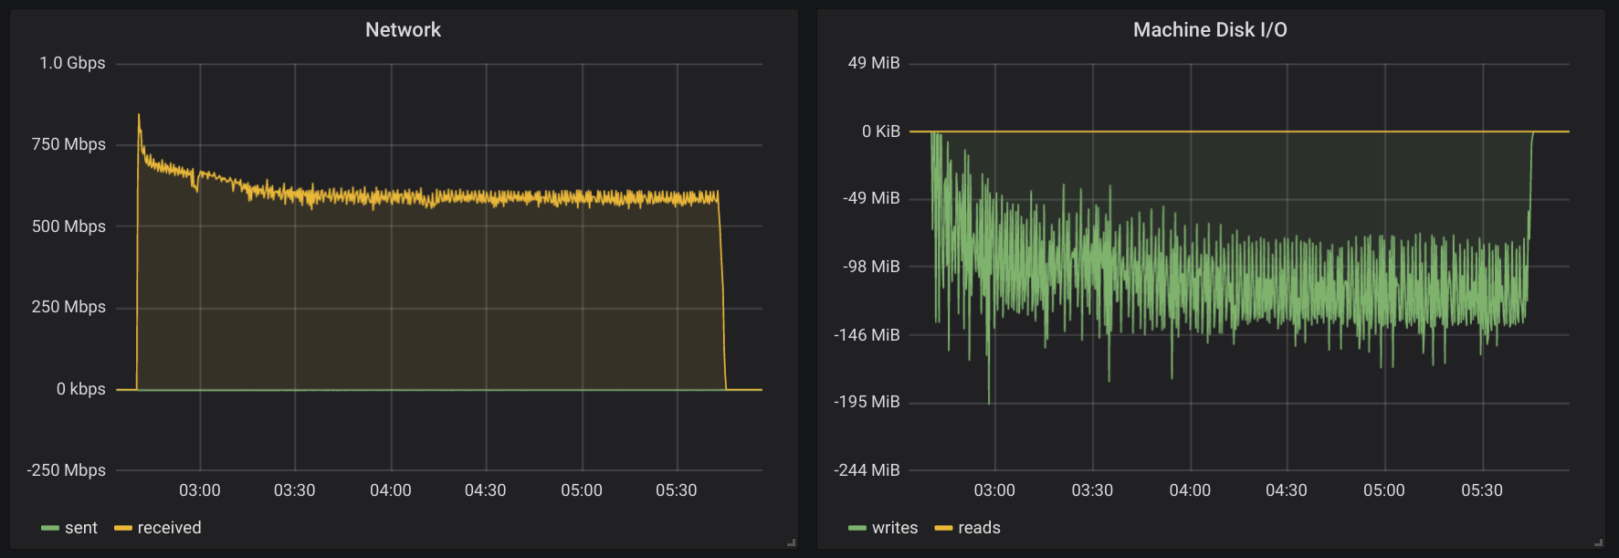
Task: Click the 0 KiB axis label
Action: click(x=881, y=132)
